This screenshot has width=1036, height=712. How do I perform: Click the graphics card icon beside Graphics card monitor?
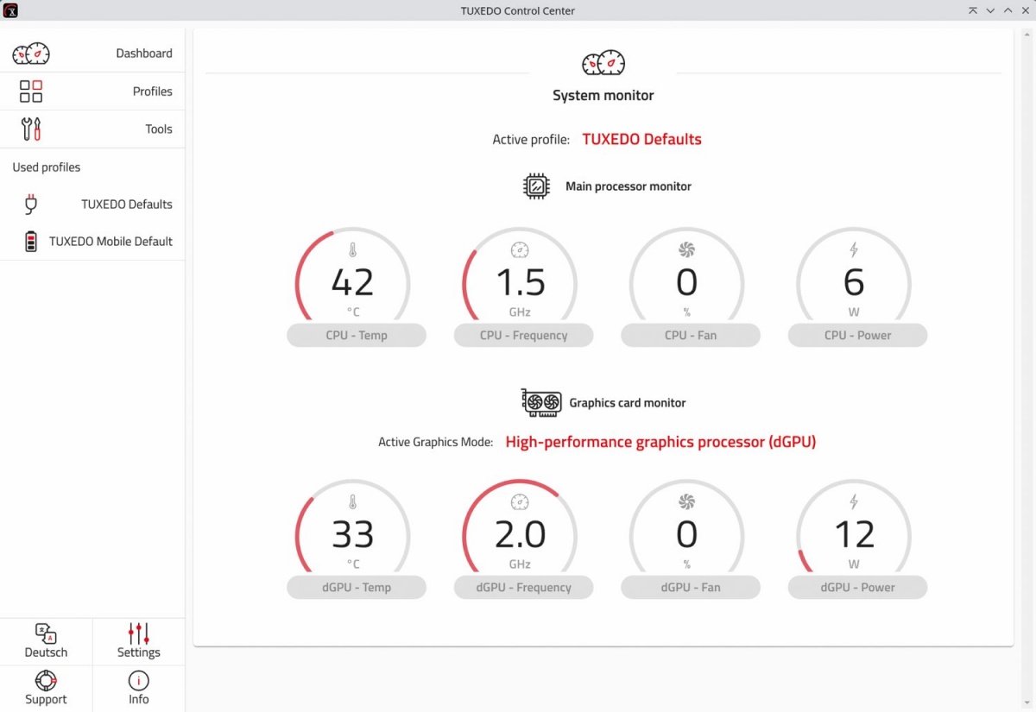[541, 403]
